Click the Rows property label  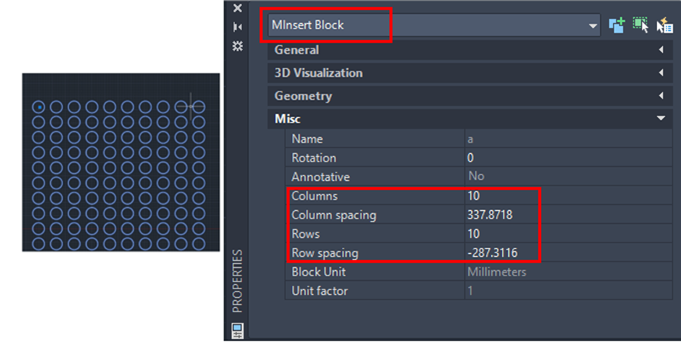point(305,234)
